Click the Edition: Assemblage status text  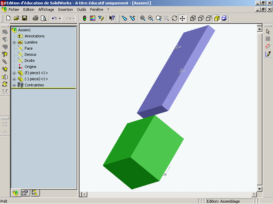point(223,201)
